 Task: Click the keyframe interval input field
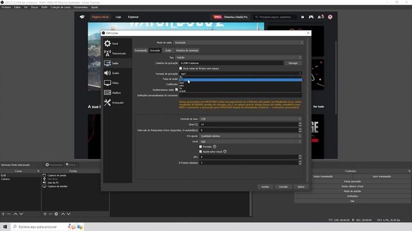[248, 130]
